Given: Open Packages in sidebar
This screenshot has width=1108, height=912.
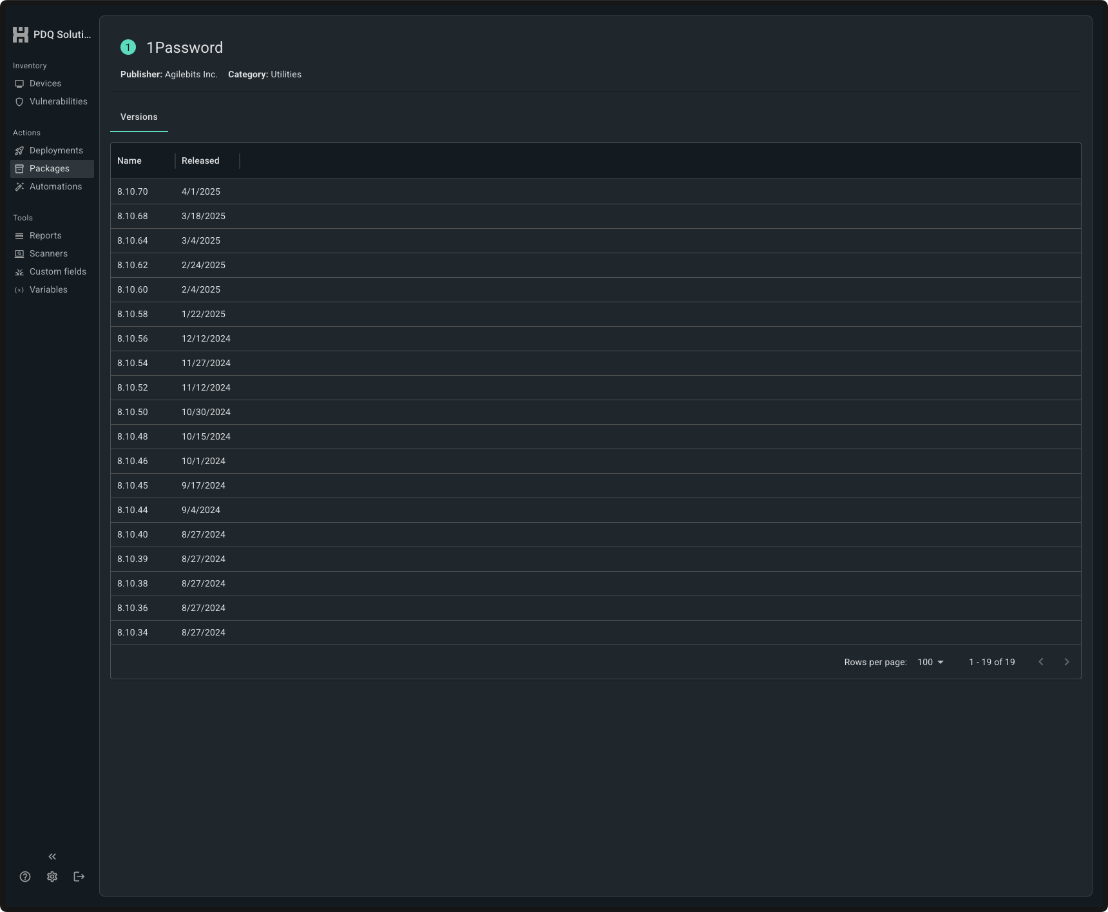Looking at the screenshot, I should pos(52,169).
